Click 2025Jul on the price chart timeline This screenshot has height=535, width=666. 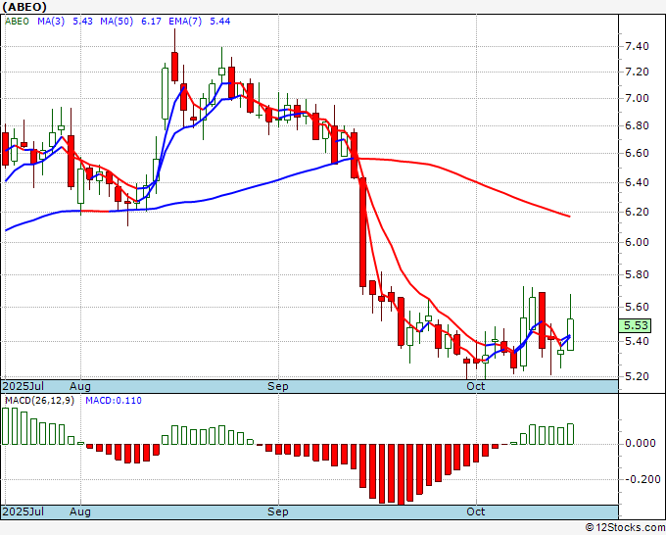point(23,386)
